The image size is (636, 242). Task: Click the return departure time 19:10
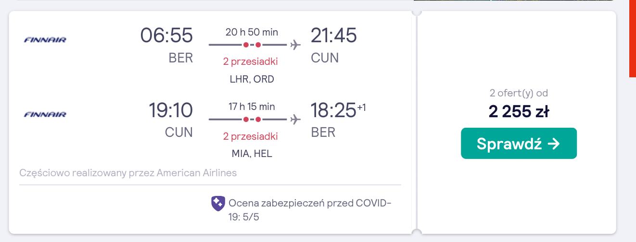pos(171,110)
